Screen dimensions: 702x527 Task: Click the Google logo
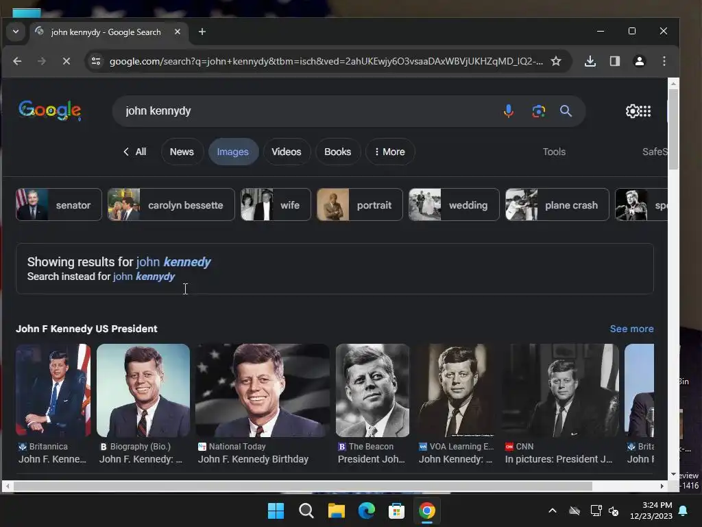pyautogui.click(x=50, y=110)
